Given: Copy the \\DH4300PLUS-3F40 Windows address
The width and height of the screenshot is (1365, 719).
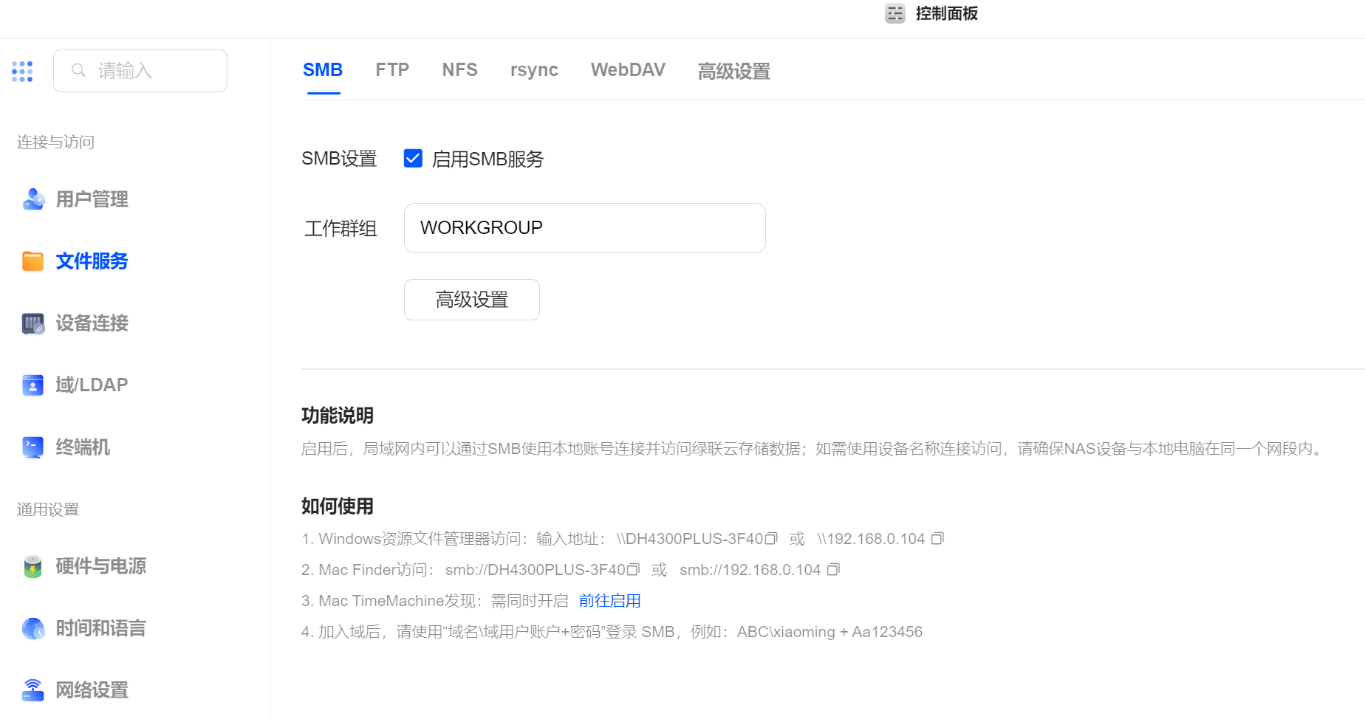Looking at the screenshot, I should pos(771,539).
